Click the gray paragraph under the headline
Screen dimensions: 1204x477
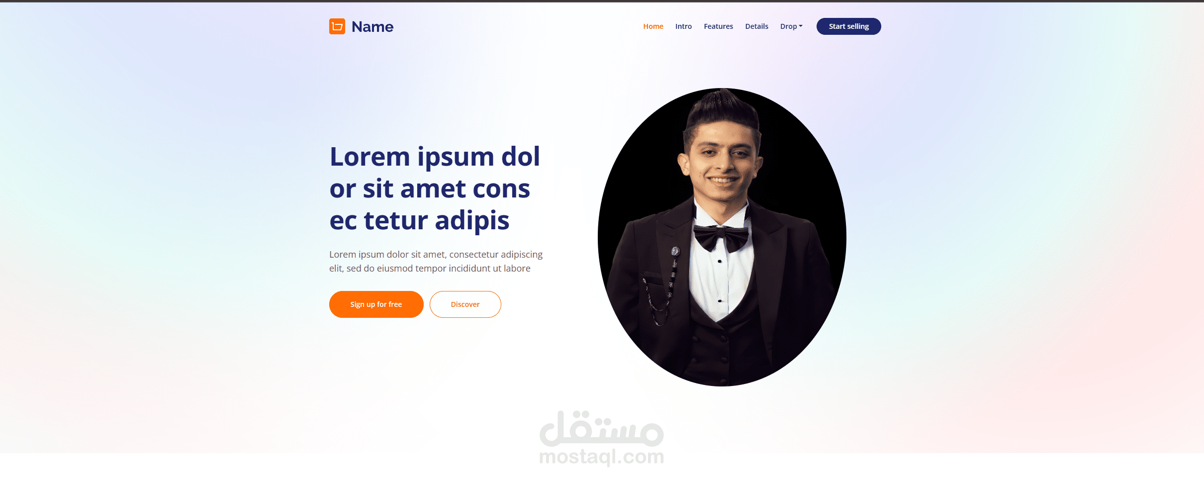436,261
